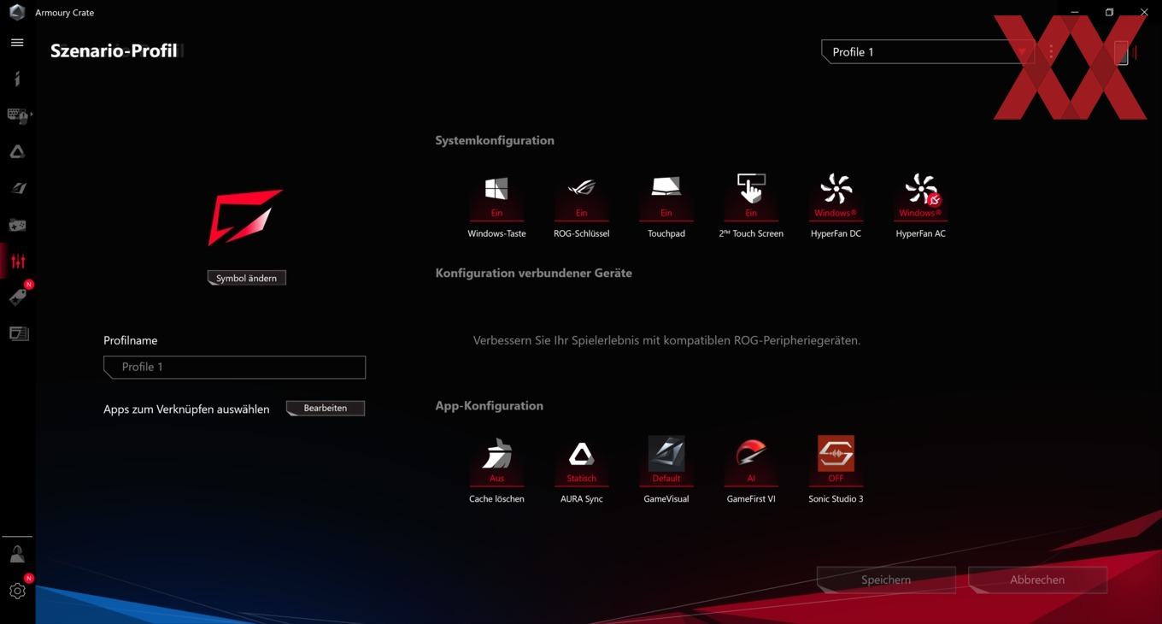Toggle the ROG-Schlüssel setting
Screen dimensions: 1162x624
pos(581,197)
